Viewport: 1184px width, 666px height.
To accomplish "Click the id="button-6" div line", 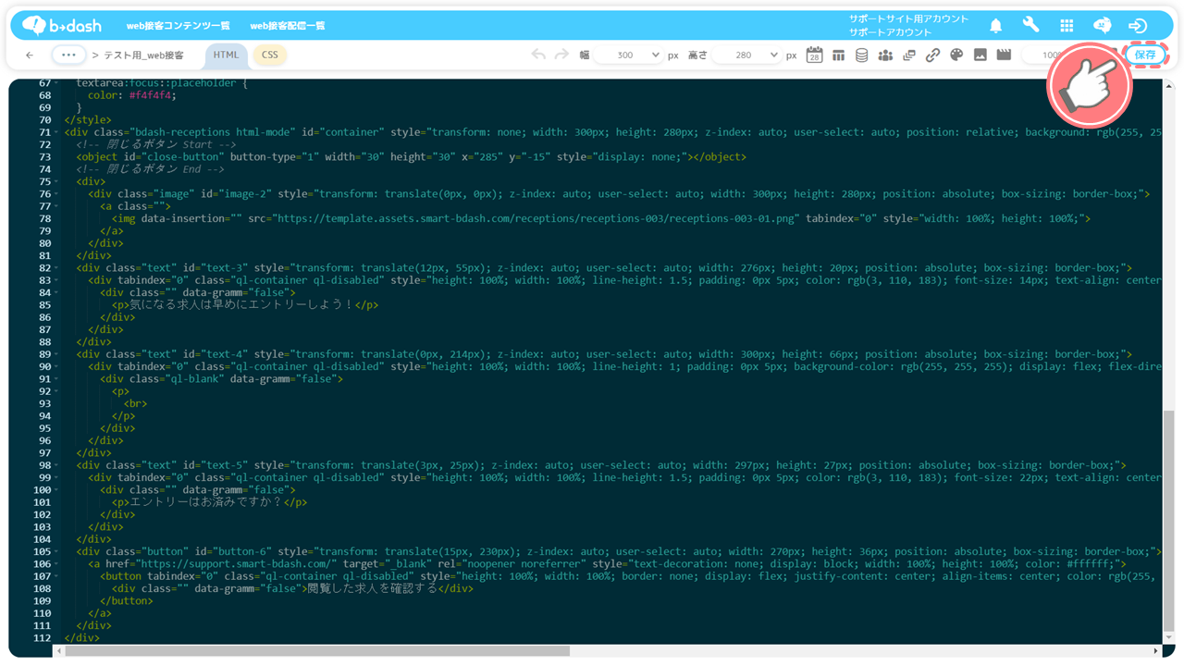I will click(x=619, y=551).
